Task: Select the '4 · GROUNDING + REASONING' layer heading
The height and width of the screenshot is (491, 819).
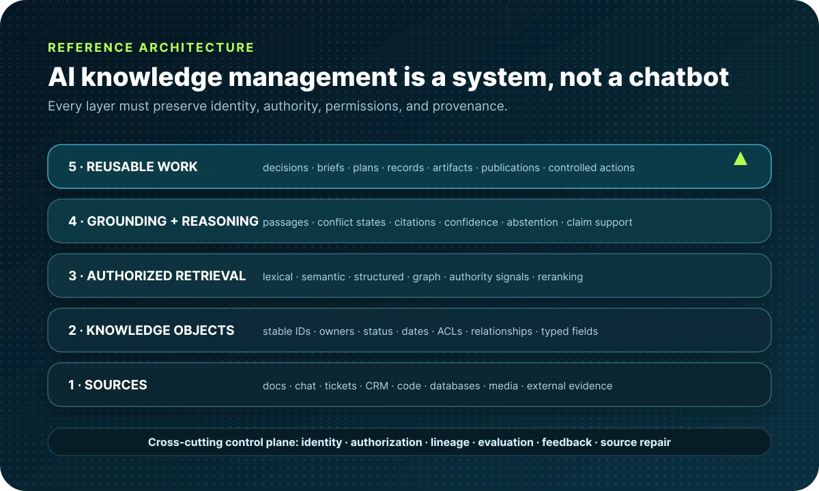Action: [x=163, y=221]
